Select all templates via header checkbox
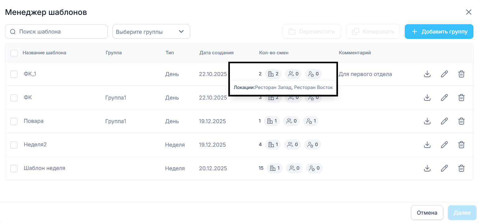Screen dimensions: 479x223 (x=14, y=53)
